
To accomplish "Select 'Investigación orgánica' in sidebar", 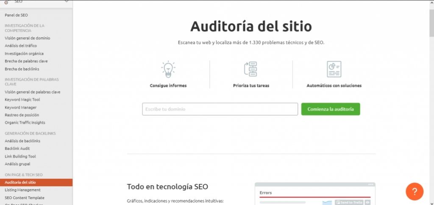I will pyautogui.click(x=24, y=53).
